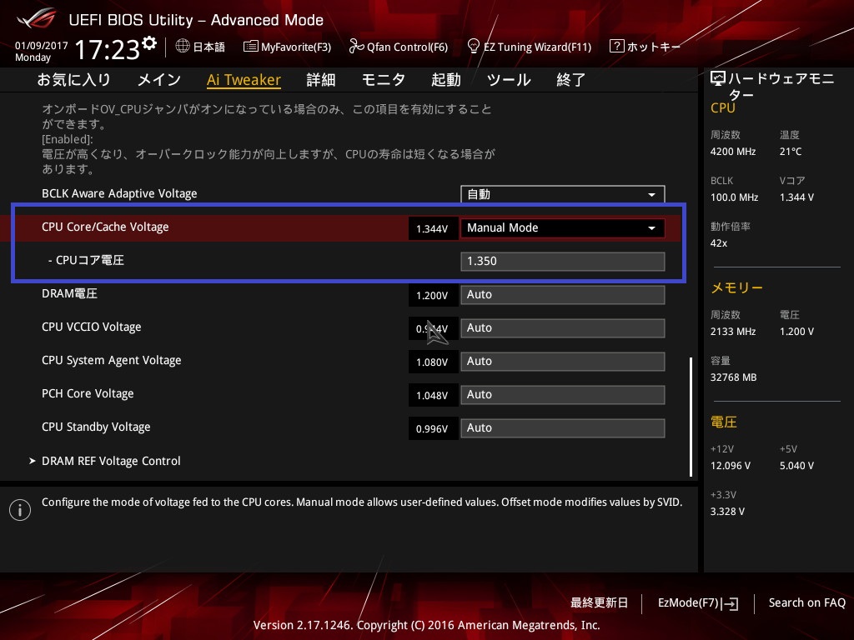Select the BCLK Aware Adaptive Voltage label

(119, 193)
